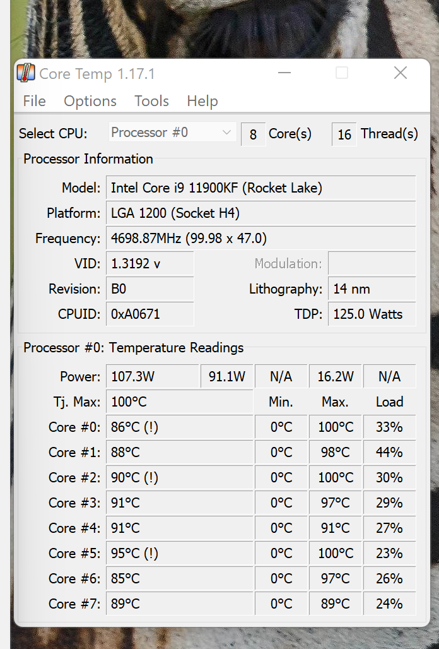Select the Intel Core i9 11900KF model text
439x649 pixels.
tap(216, 188)
